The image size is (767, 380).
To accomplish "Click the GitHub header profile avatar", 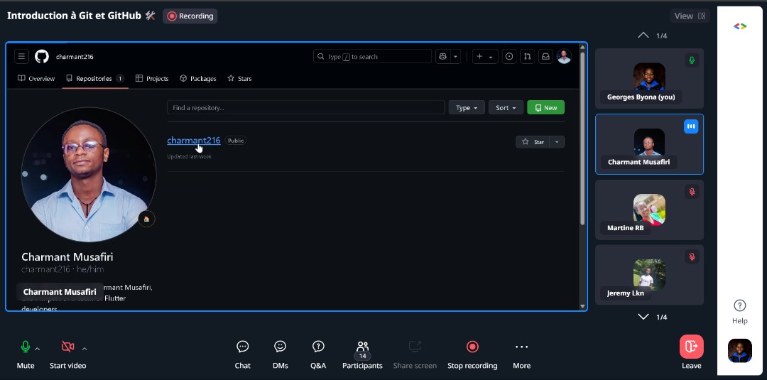I will [564, 57].
